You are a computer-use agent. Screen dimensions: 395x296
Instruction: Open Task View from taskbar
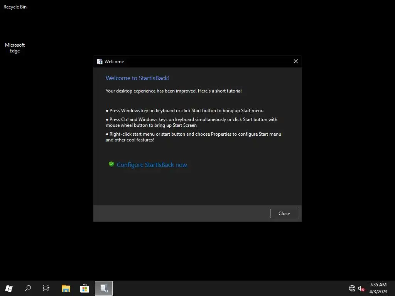46,288
